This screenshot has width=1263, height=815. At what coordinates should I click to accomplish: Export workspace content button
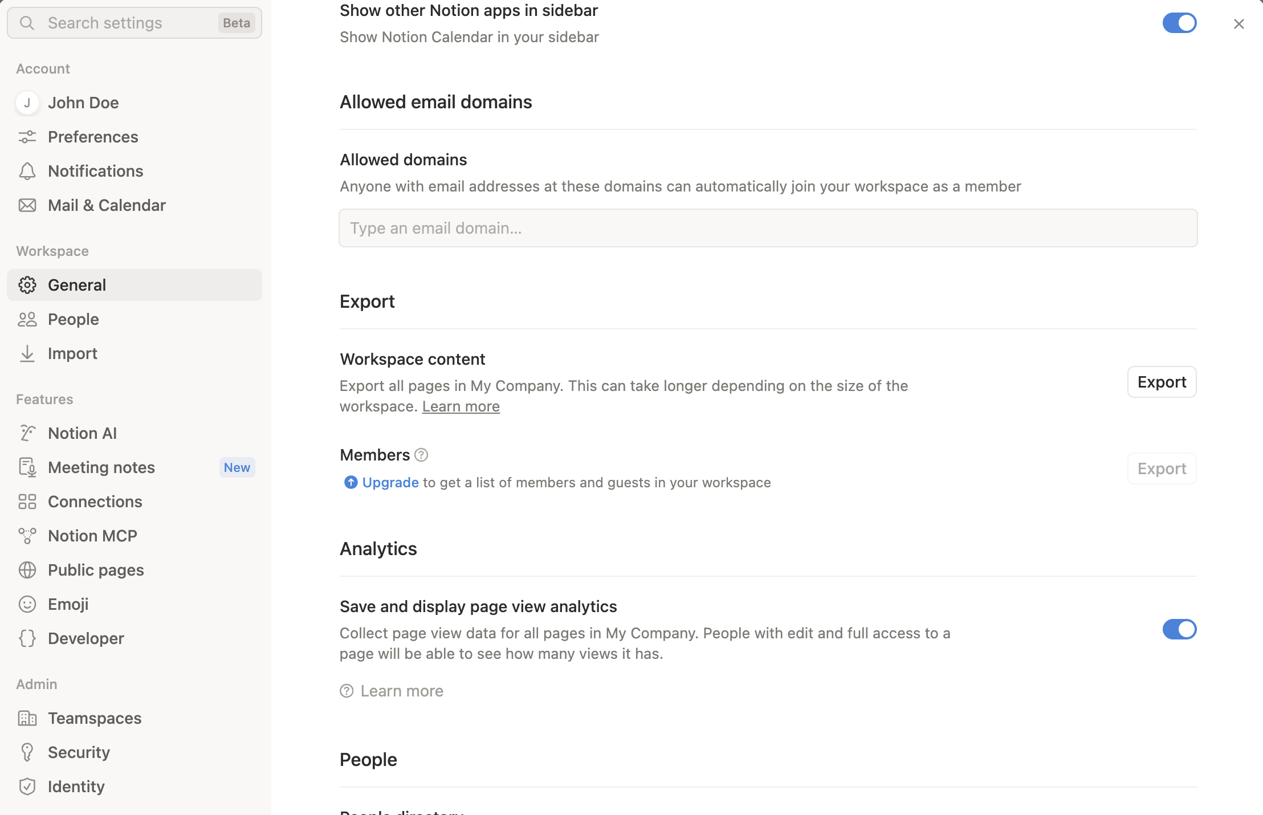[x=1162, y=382]
